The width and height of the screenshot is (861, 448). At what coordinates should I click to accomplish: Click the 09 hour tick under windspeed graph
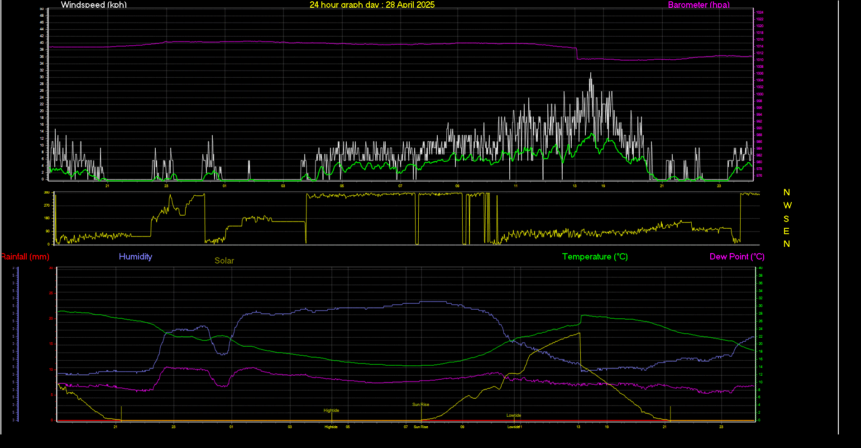(457, 186)
